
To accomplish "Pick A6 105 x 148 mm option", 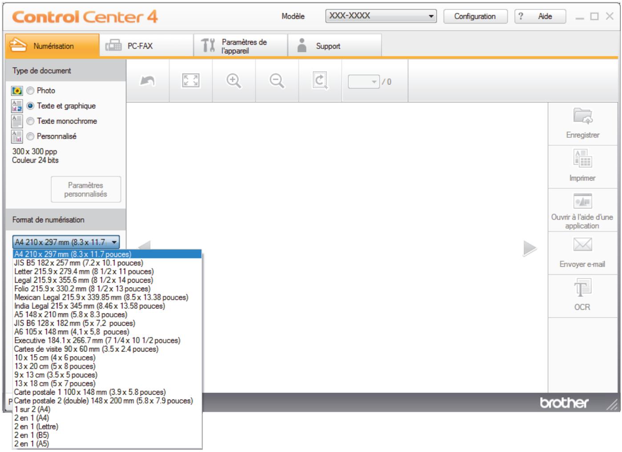I will pos(107,332).
